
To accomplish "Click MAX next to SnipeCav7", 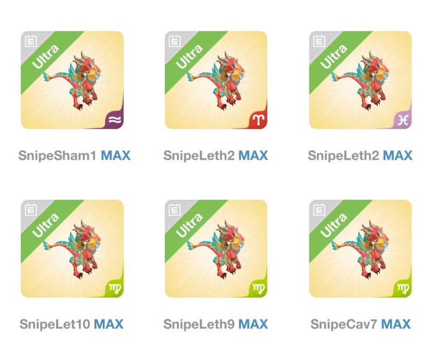I will 396,324.
